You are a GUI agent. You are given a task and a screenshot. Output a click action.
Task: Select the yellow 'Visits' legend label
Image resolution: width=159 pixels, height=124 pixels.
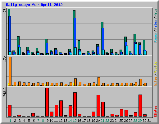pyautogui.click(x=155, y=68)
